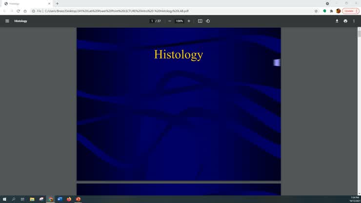Click the address bar file URL

tap(117, 11)
